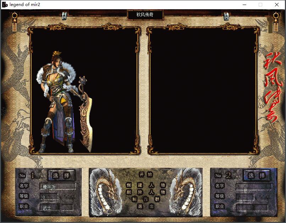Click the 秋风传奇 server title banner
Image resolution: width=286 pixels, height=223 pixels.
point(145,15)
